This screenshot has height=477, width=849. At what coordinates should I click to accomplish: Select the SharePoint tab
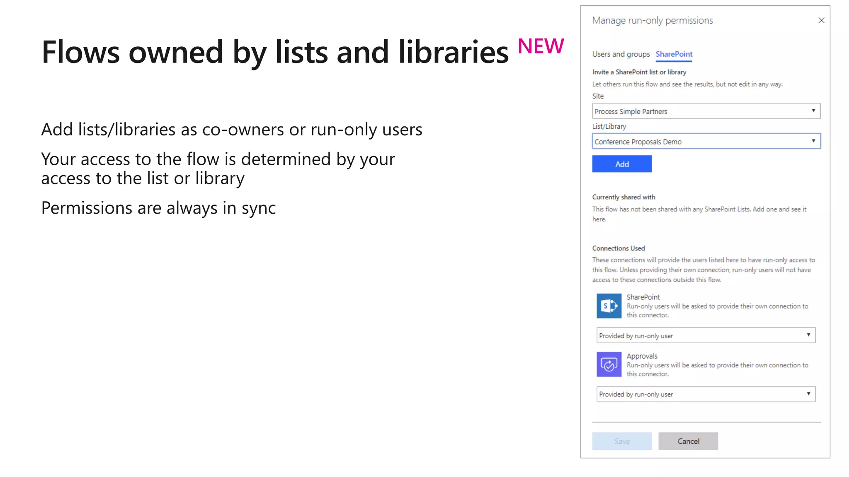(674, 54)
